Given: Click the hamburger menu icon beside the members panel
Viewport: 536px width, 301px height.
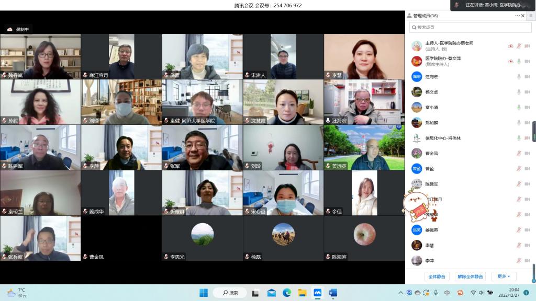Looking at the screenshot, I should coord(530,16).
